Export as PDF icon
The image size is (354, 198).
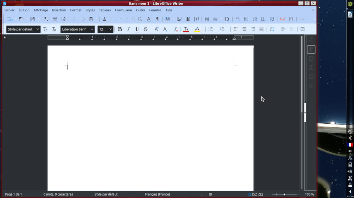click(46, 19)
